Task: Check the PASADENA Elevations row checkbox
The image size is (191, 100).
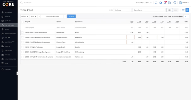Action: coord(22,37)
